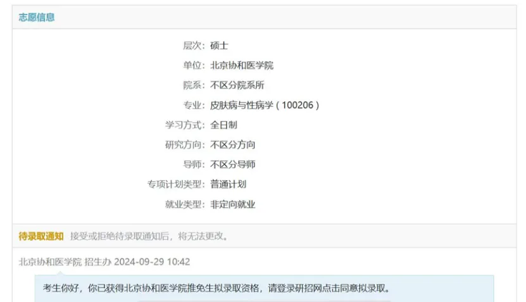Click the 院系 value 不区分院系所

pyautogui.click(x=237, y=85)
